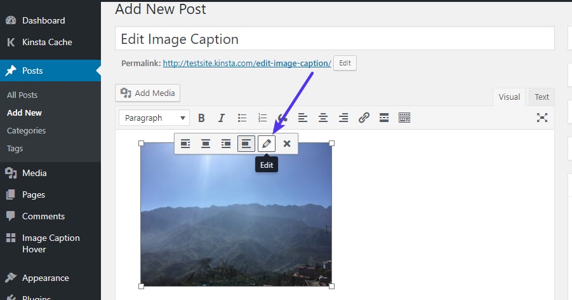The width and height of the screenshot is (572, 300).
Task: Toggle bold formatting in editor toolbar
Action: (201, 118)
